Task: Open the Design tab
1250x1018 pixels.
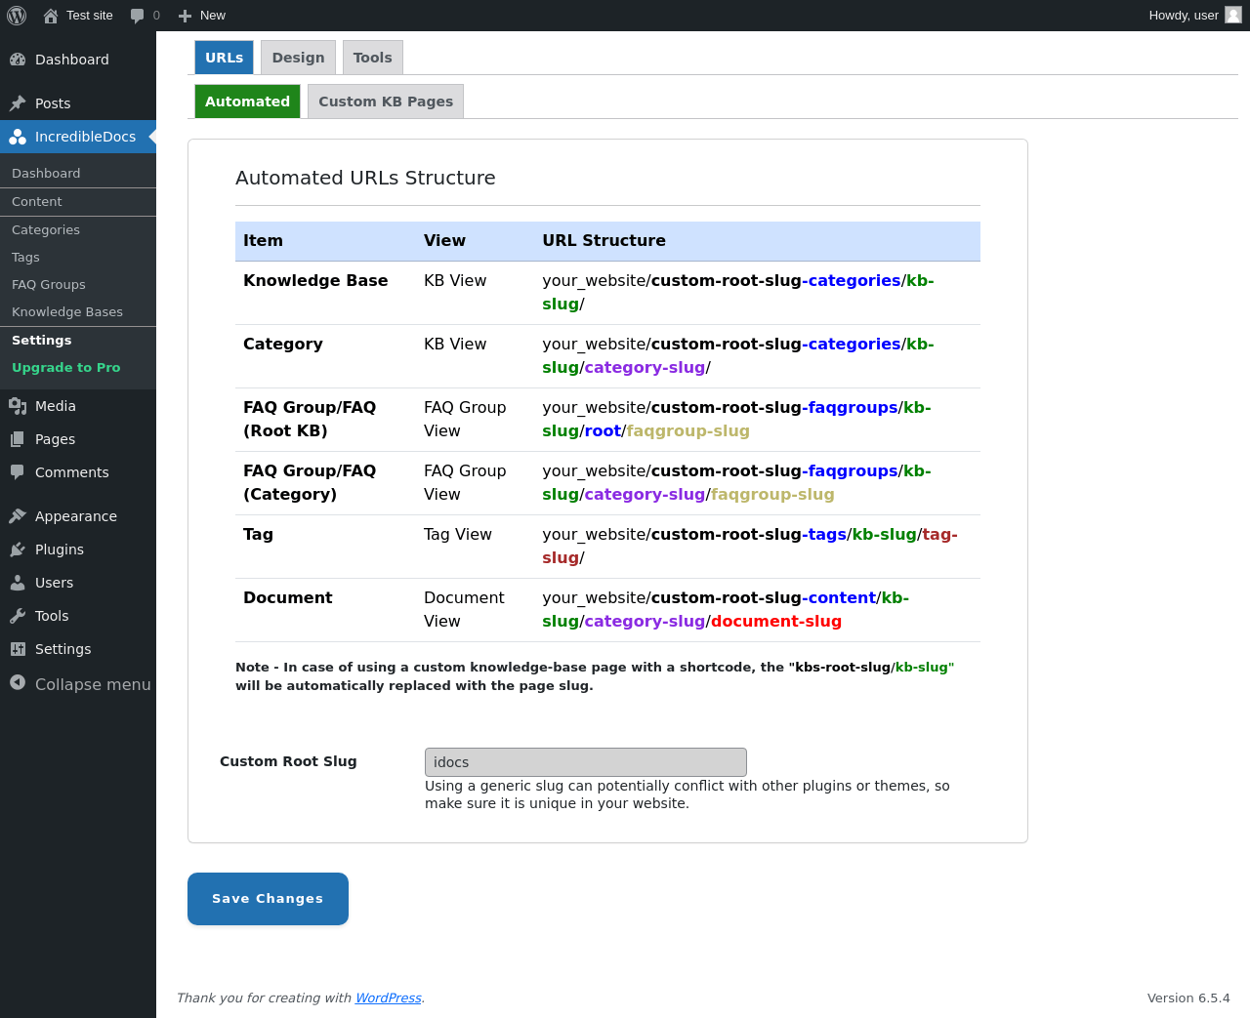Action: (298, 58)
